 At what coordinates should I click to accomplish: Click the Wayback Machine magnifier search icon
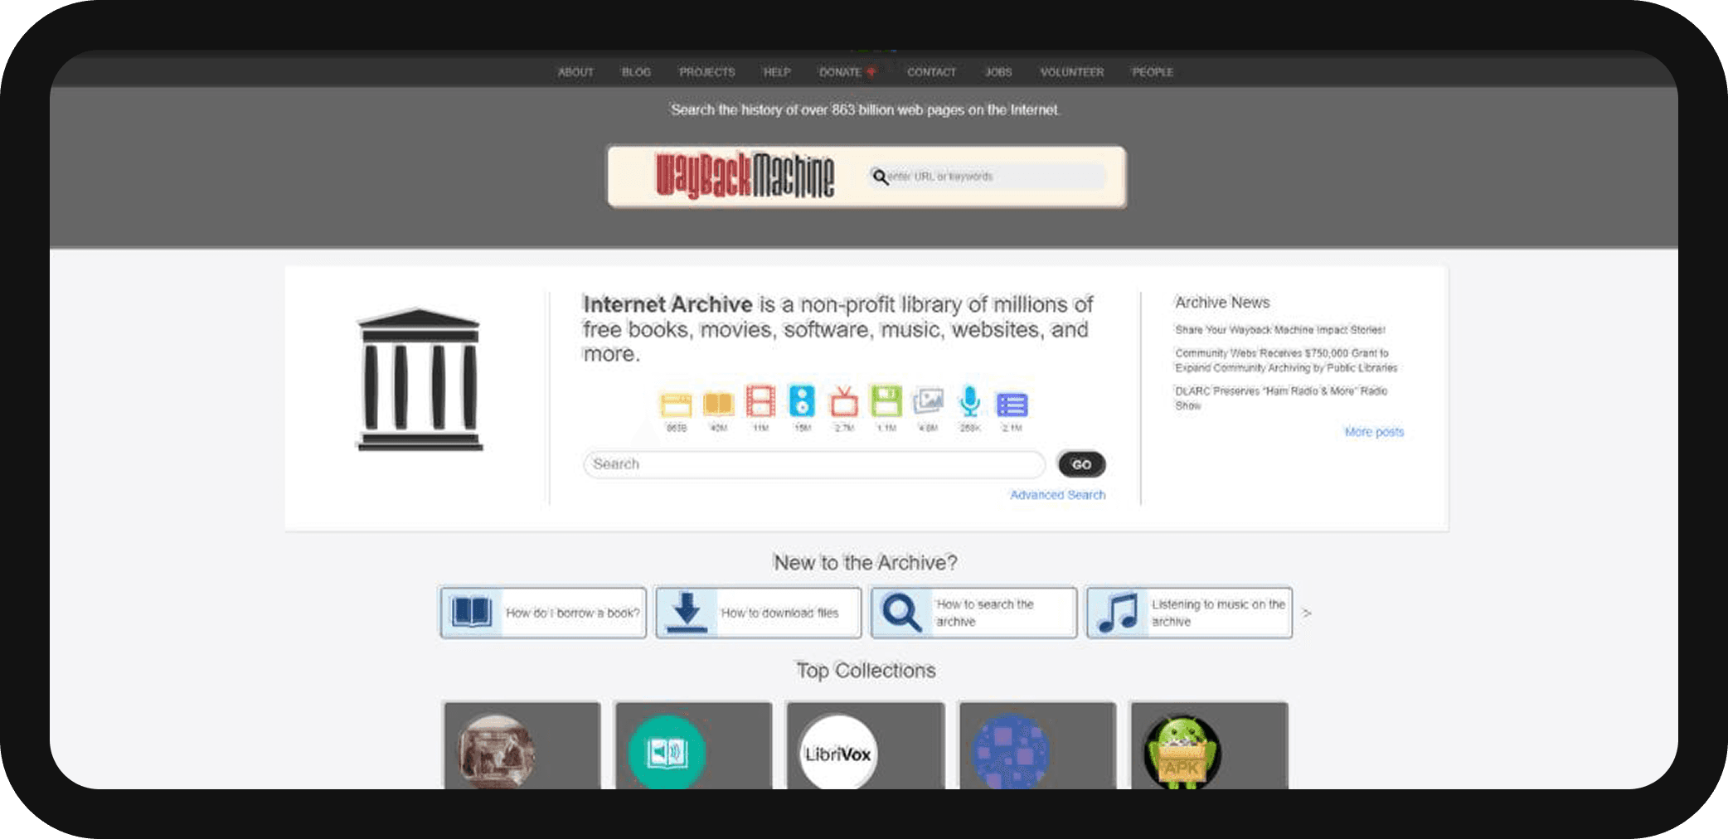click(880, 177)
